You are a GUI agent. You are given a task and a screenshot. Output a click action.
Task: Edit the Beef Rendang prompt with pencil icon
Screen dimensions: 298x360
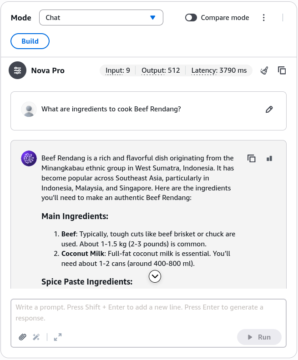269,110
